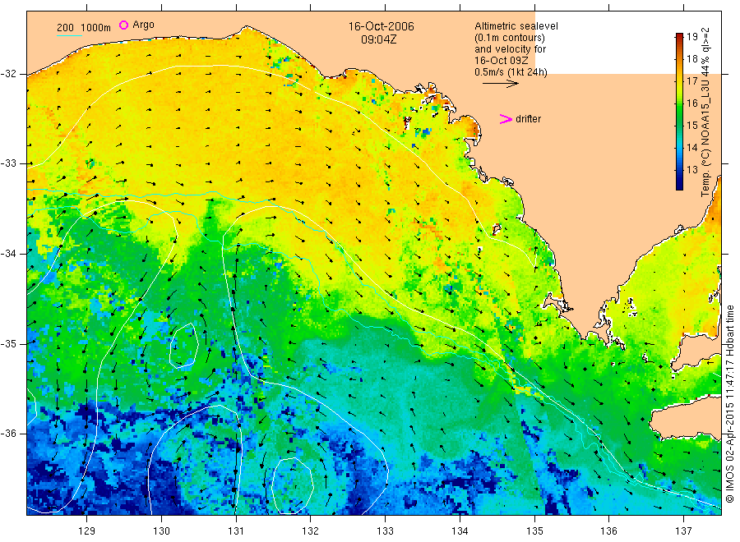The image size is (740, 542).
Task: Click the color bar label 14
Action: click(x=691, y=148)
